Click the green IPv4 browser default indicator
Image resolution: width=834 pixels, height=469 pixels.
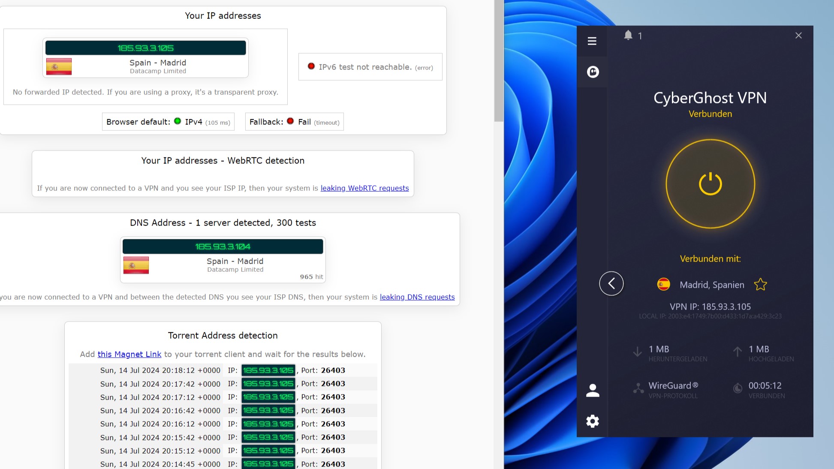click(178, 121)
